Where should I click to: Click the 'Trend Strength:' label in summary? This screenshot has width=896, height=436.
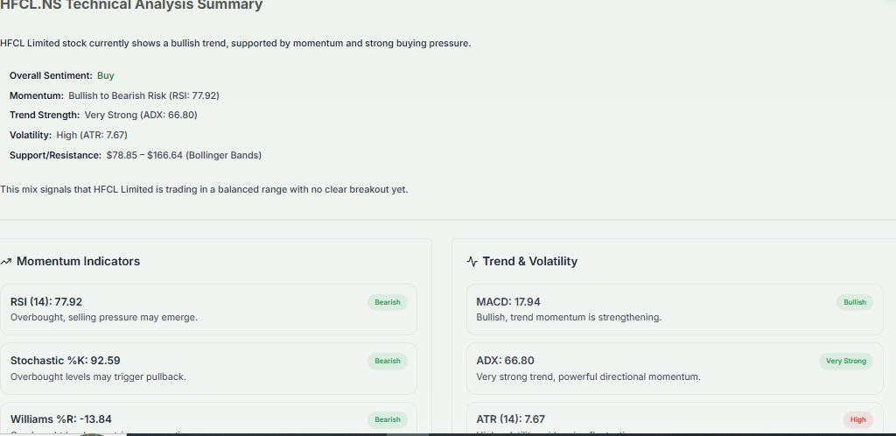pyautogui.click(x=45, y=115)
